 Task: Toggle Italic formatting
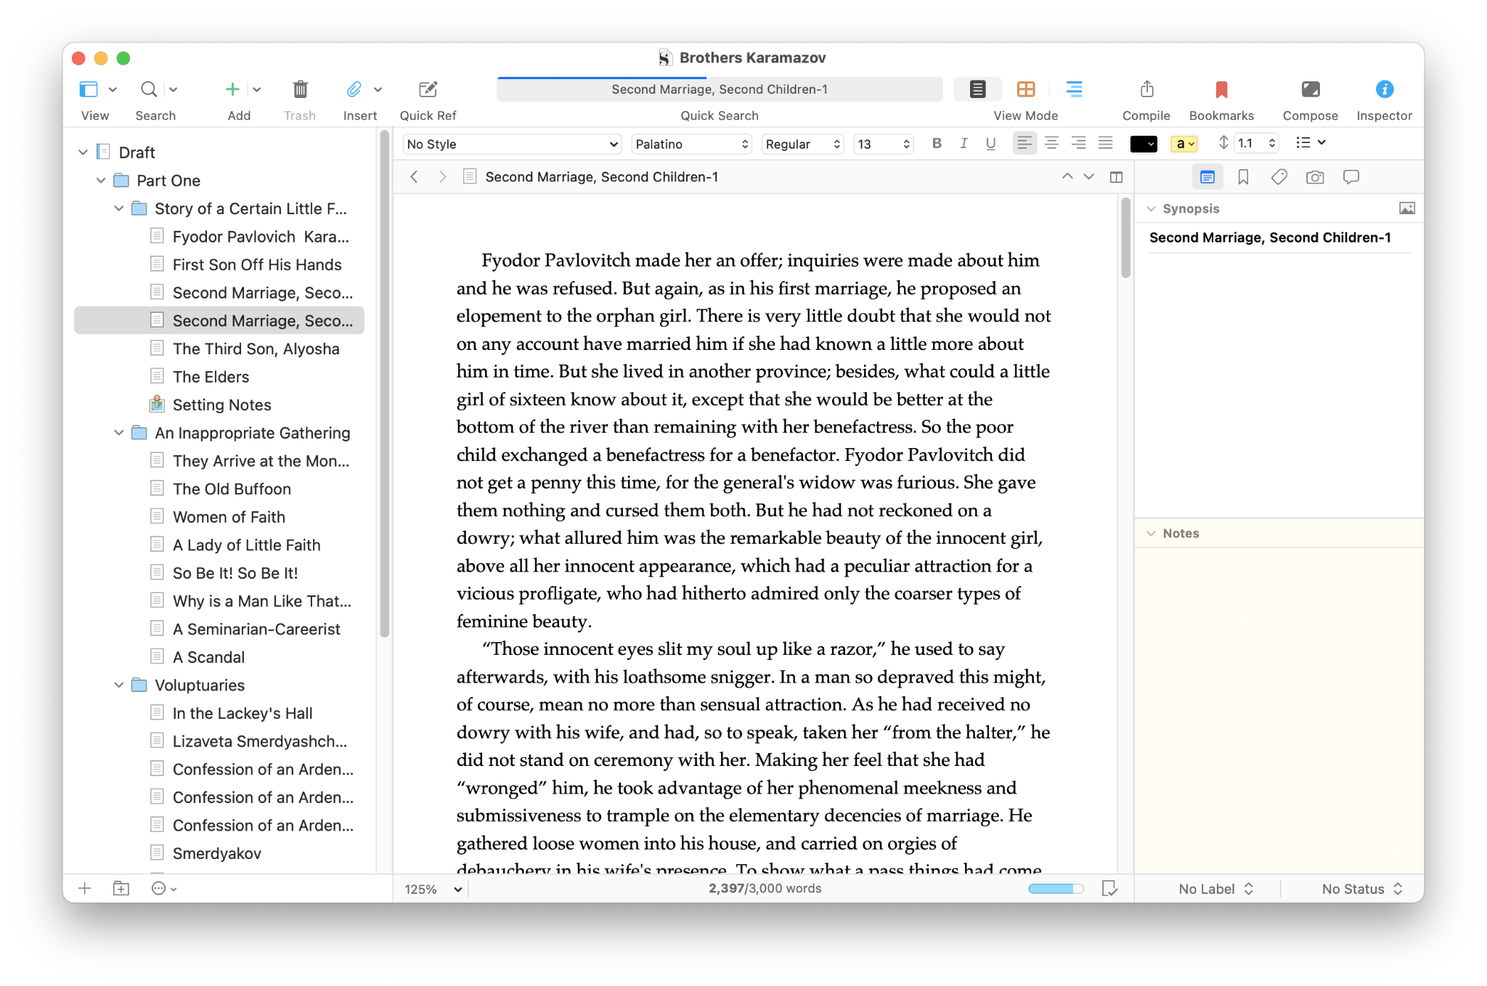pyautogui.click(x=964, y=144)
